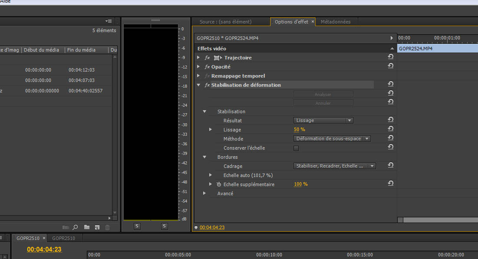Open the Find magnifier in Project panel
The height and width of the screenshot is (259, 478).
(76, 227)
